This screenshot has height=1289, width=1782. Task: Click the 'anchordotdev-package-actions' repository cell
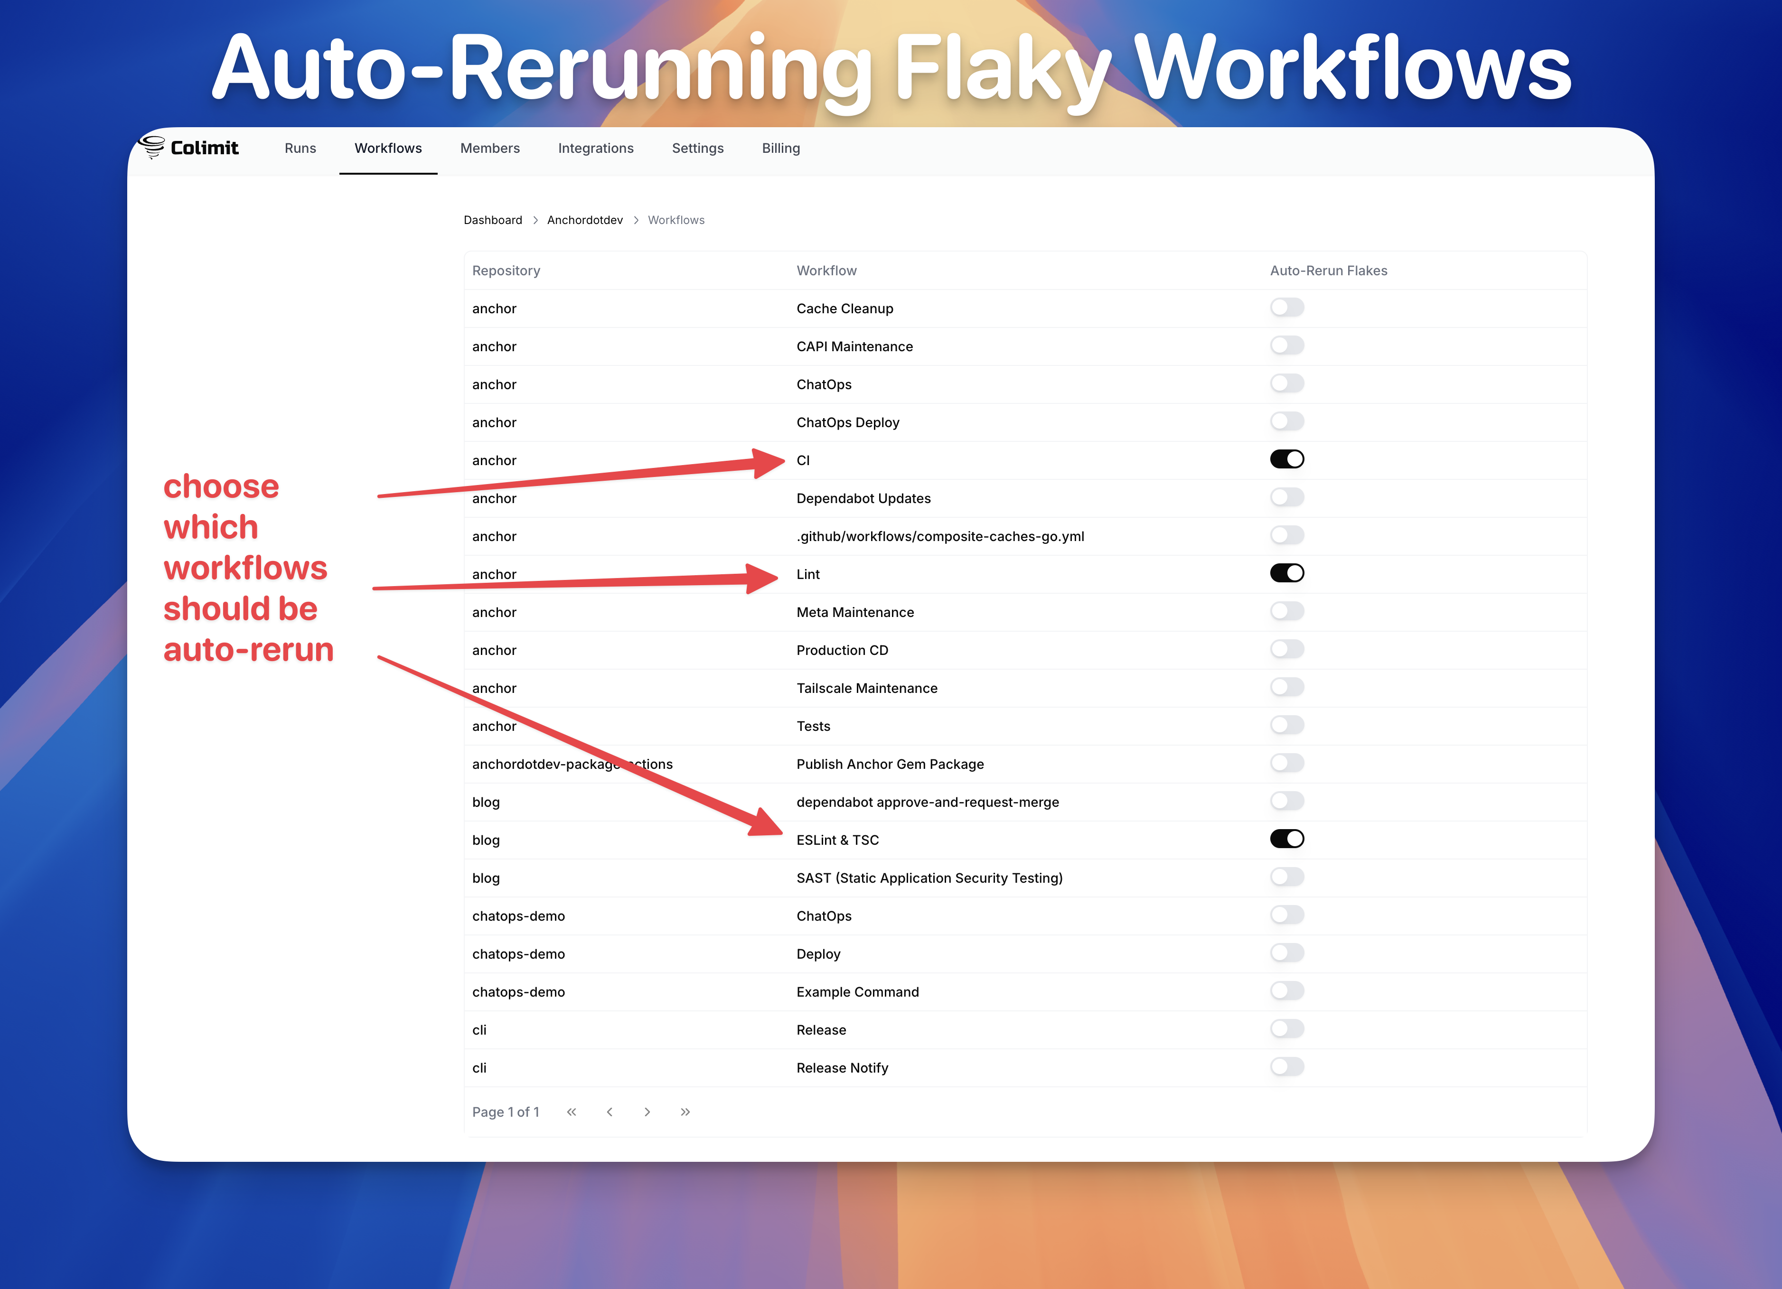click(x=572, y=764)
